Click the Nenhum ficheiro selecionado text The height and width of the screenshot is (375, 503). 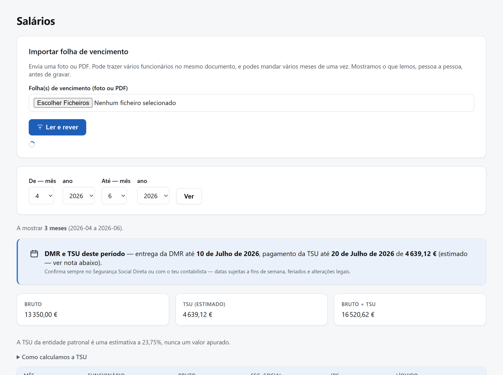[135, 103]
